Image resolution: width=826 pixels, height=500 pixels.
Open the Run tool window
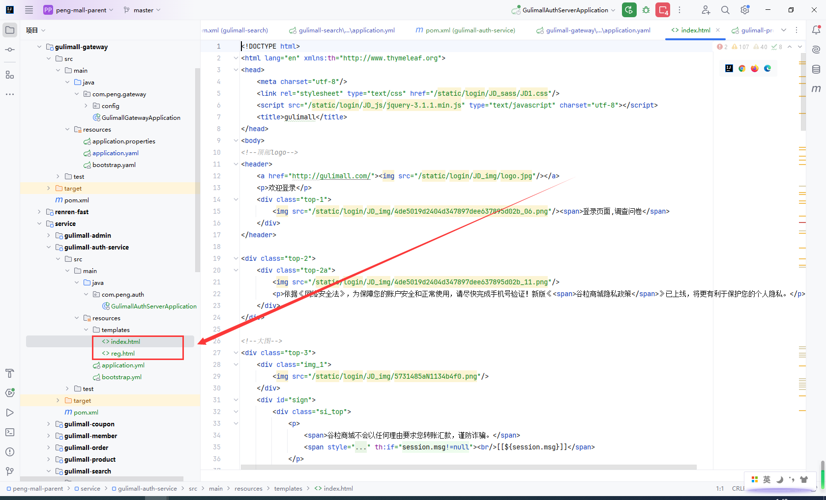[10, 413]
